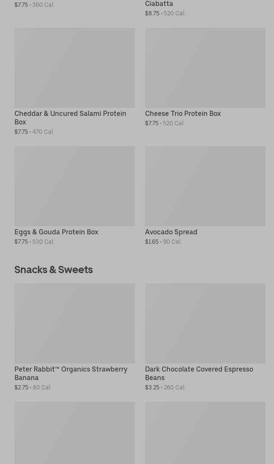The width and height of the screenshot is (274, 464).
Task: Open Eggs & Gouda Protein Box image
Action: (74, 186)
